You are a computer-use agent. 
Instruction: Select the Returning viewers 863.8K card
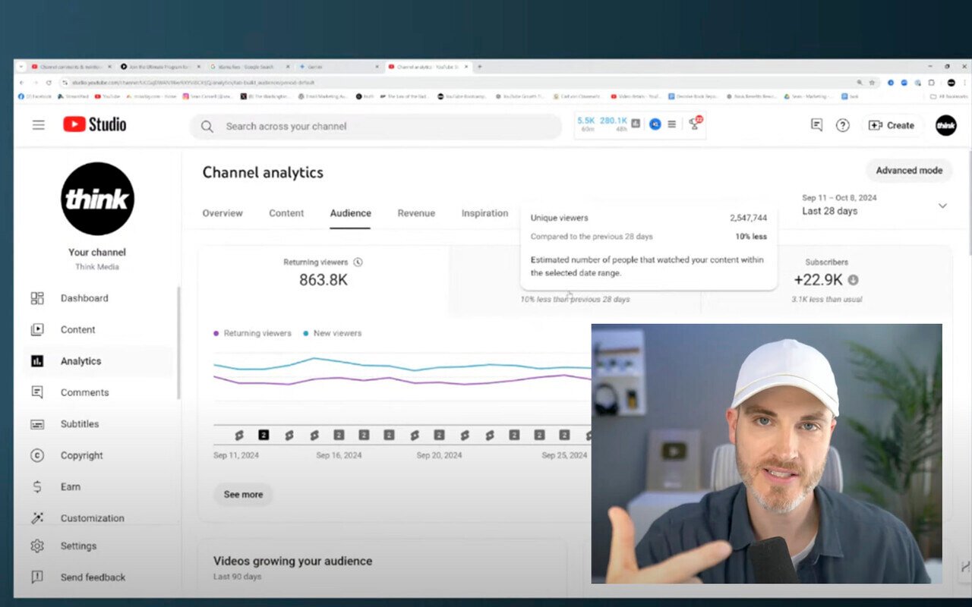point(323,280)
